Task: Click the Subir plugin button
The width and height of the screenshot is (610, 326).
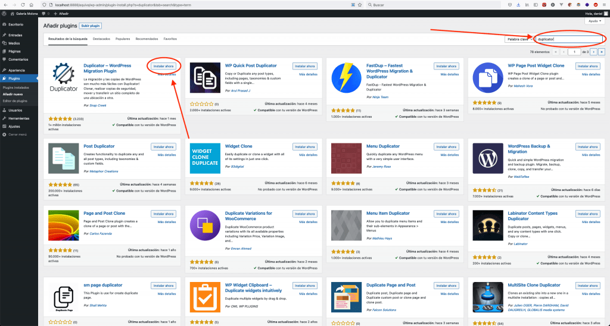Action: pos(91,26)
